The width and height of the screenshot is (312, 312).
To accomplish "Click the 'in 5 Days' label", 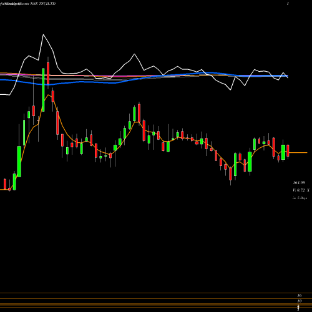I will tap(300, 198).
